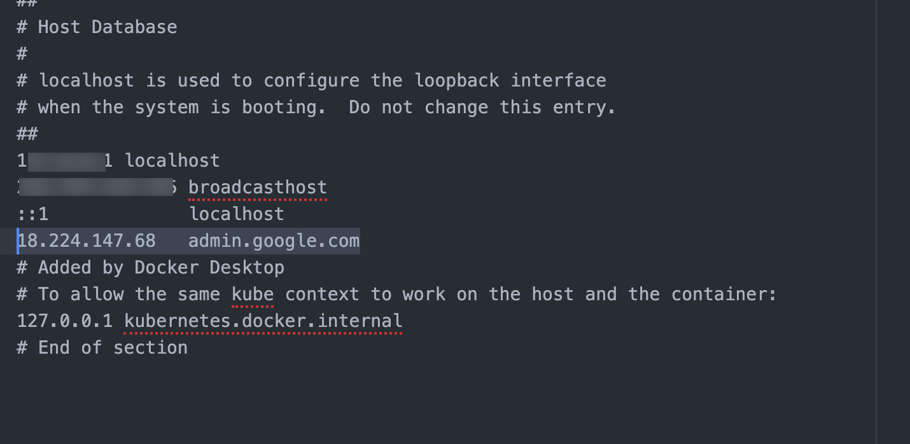Image resolution: width=910 pixels, height=444 pixels.
Task: Click the word "interface" in the comment
Action: click(x=558, y=81)
